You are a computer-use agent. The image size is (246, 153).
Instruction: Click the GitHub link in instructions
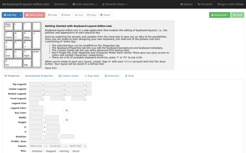click(128, 62)
